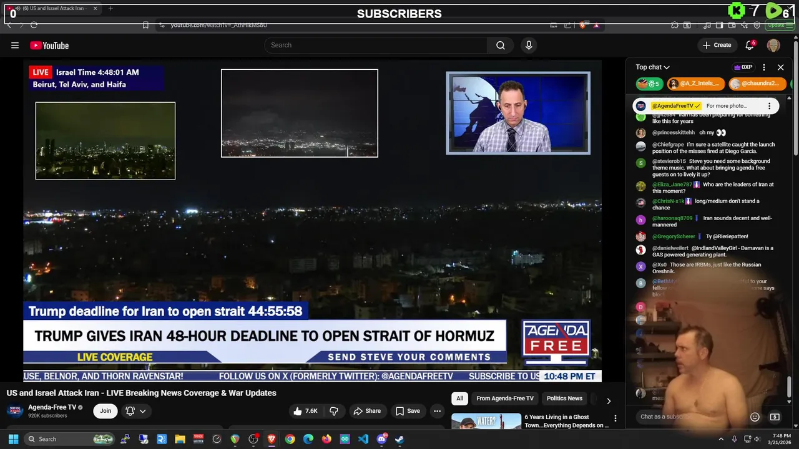Dislike the video
Viewport: 799px width, 449px height.
[x=334, y=411]
